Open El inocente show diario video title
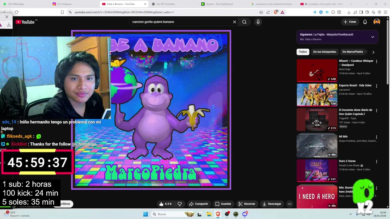The height and width of the screenshot is (219, 390). [356, 112]
